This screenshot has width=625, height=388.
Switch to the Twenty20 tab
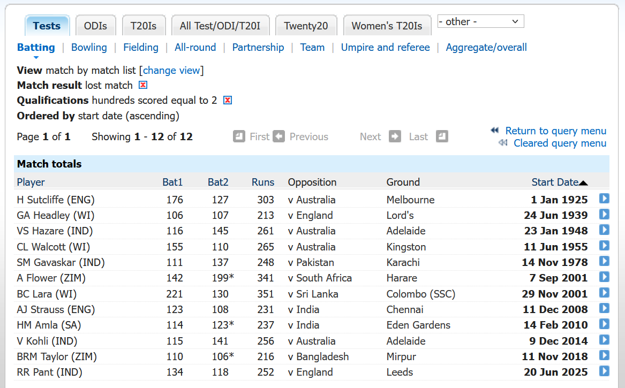coord(306,26)
